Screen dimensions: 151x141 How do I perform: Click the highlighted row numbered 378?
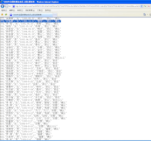tap(31, 21)
